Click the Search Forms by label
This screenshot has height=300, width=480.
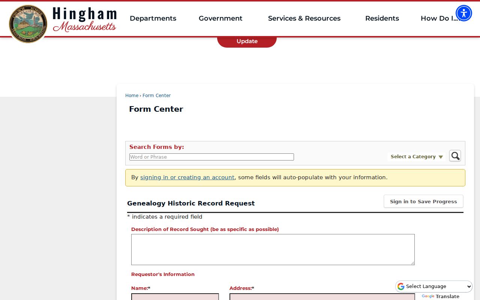157,147
